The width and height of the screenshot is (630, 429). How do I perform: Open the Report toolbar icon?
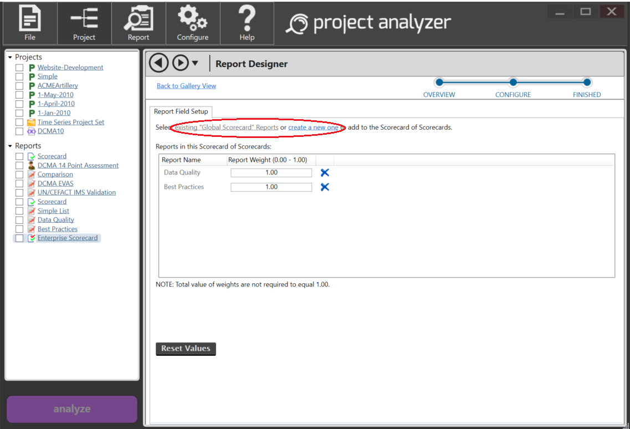(x=139, y=23)
